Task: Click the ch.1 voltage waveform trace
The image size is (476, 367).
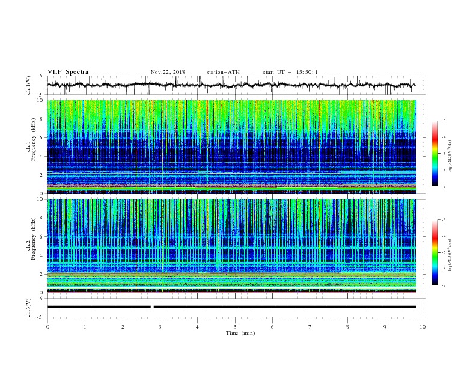Action: point(231,85)
